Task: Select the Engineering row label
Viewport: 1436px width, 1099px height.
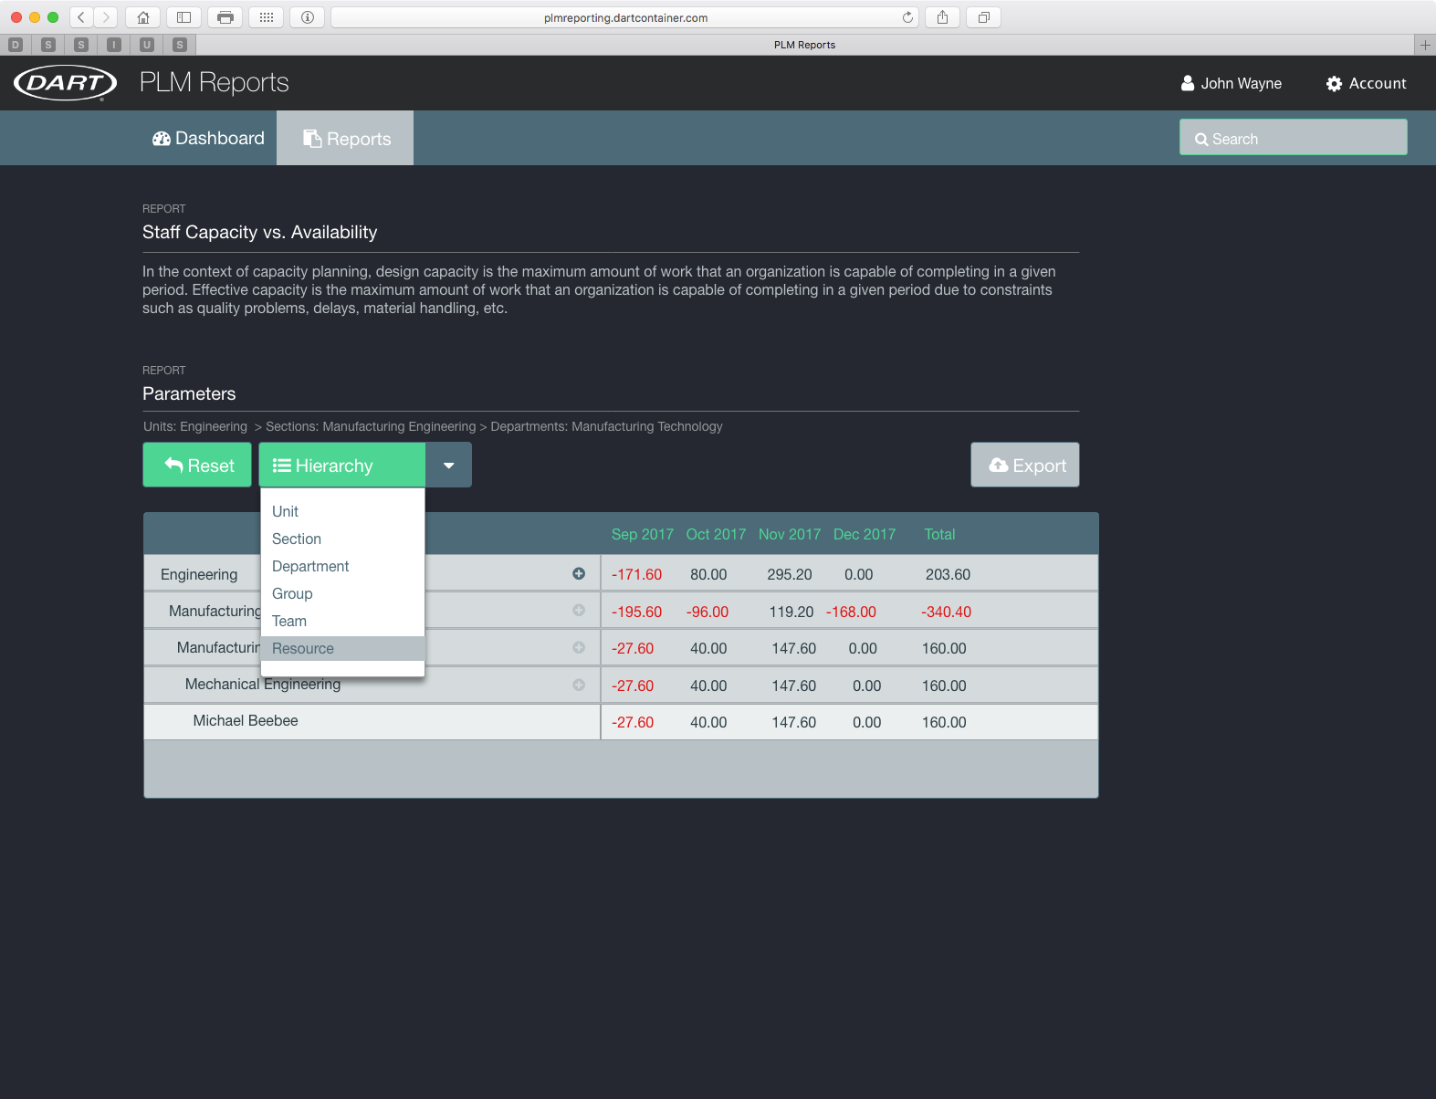Action: [199, 574]
